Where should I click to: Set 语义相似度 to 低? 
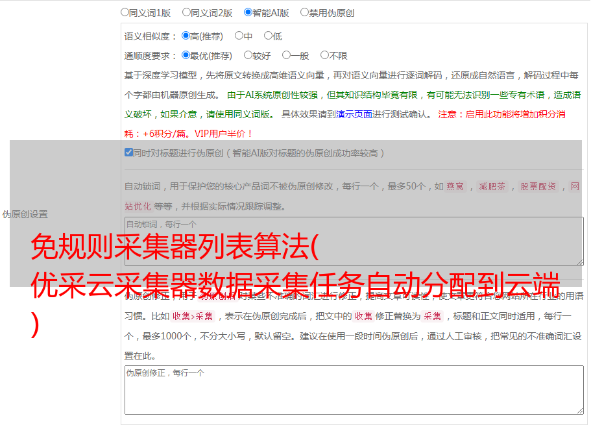[269, 36]
